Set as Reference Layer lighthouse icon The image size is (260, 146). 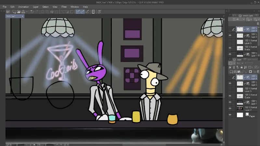tap(234, 67)
